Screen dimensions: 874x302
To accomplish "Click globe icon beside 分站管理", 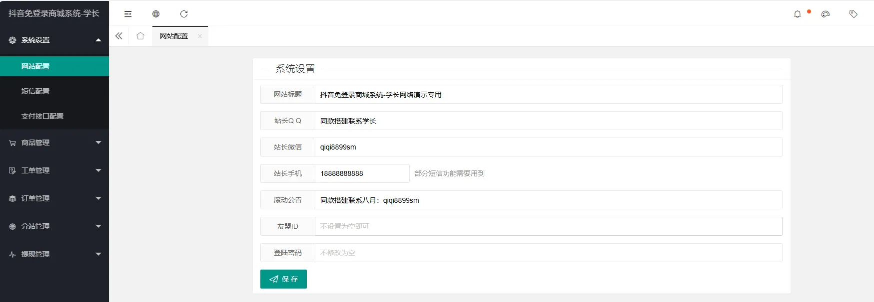I will tap(12, 226).
